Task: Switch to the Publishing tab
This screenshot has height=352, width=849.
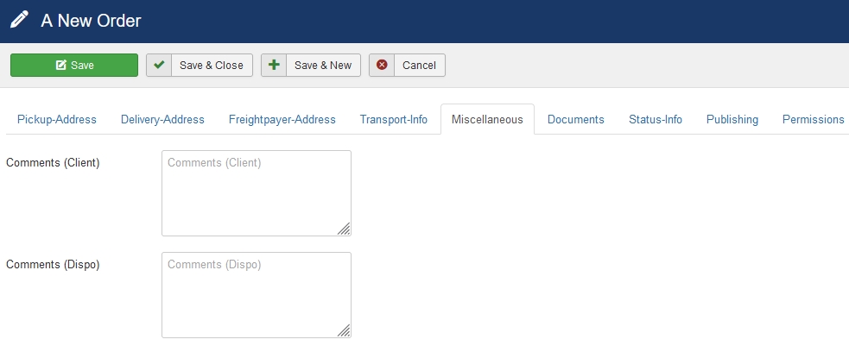Action: pos(732,120)
